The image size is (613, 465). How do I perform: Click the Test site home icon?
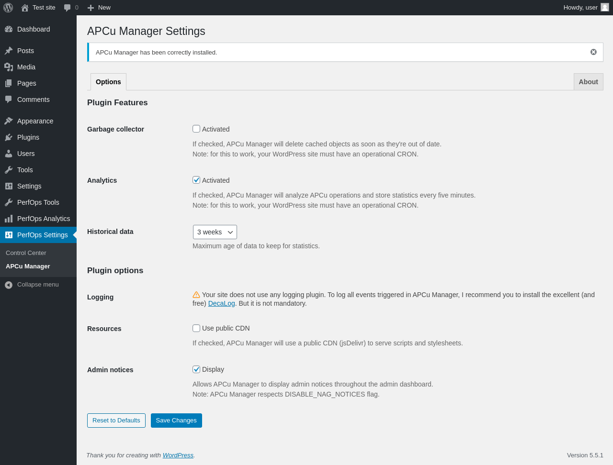click(x=25, y=8)
